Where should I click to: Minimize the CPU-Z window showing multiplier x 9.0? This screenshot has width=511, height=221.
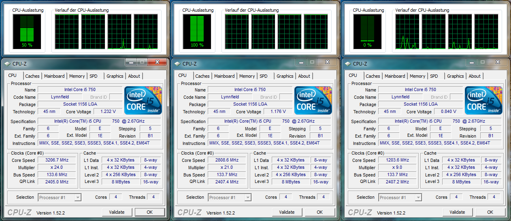pyautogui.click(x=471, y=62)
